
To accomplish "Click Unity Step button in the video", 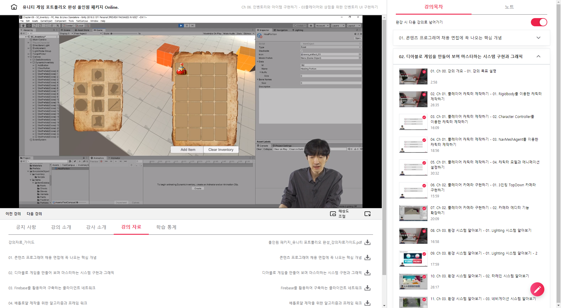I will coord(192,25).
